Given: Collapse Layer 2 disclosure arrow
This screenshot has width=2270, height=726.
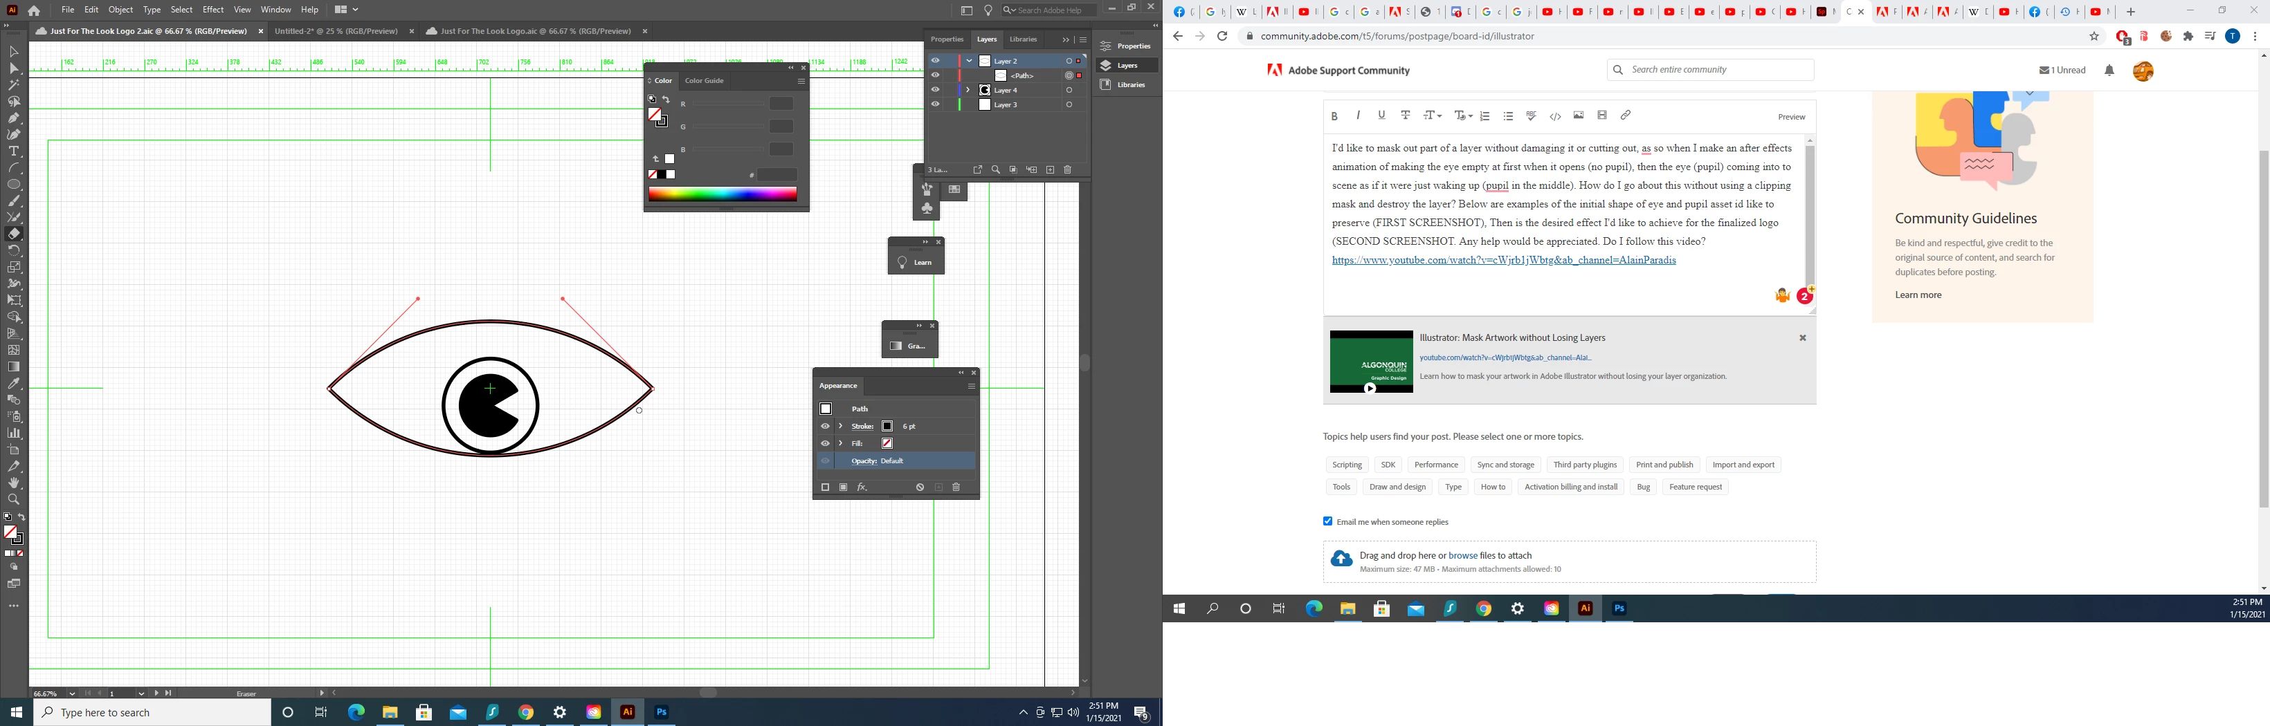Looking at the screenshot, I should click(968, 61).
